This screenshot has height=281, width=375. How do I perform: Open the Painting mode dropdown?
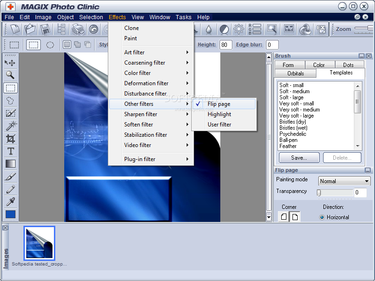click(345, 181)
